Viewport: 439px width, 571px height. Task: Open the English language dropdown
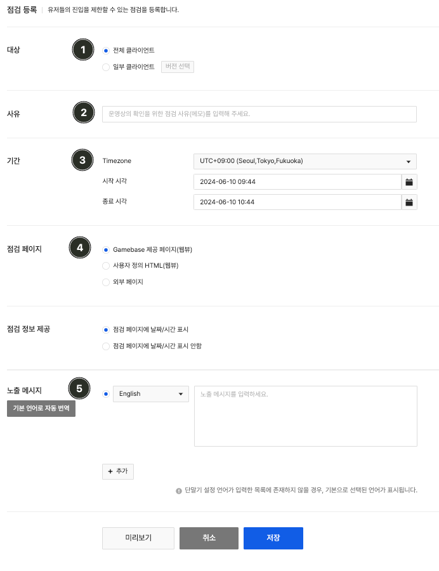[x=151, y=394]
